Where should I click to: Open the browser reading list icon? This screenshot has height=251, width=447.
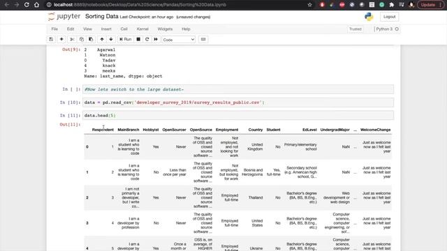[x=402, y=5]
